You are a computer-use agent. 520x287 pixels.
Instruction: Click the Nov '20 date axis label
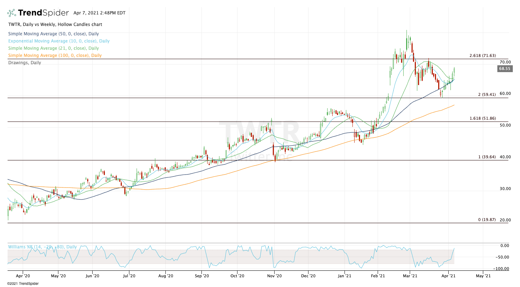pyautogui.click(x=274, y=276)
